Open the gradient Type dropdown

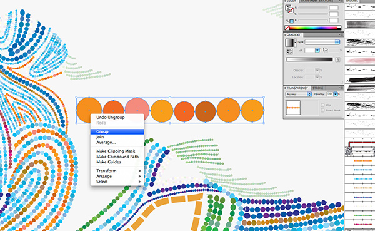[322, 42]
